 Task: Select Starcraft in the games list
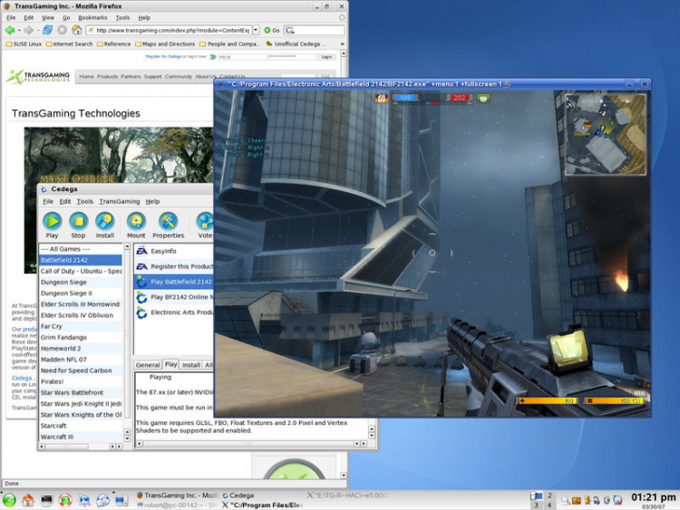pos(81,426)
